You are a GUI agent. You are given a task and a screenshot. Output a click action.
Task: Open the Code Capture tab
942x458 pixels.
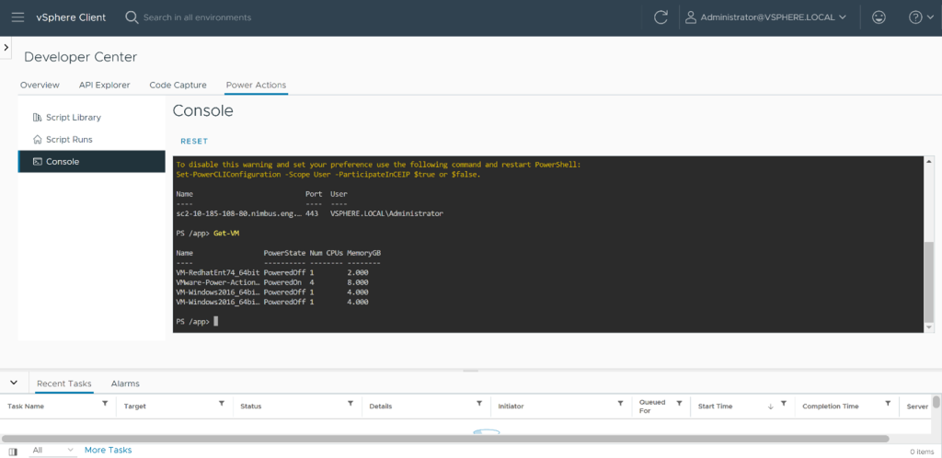(x=178, y=86)
